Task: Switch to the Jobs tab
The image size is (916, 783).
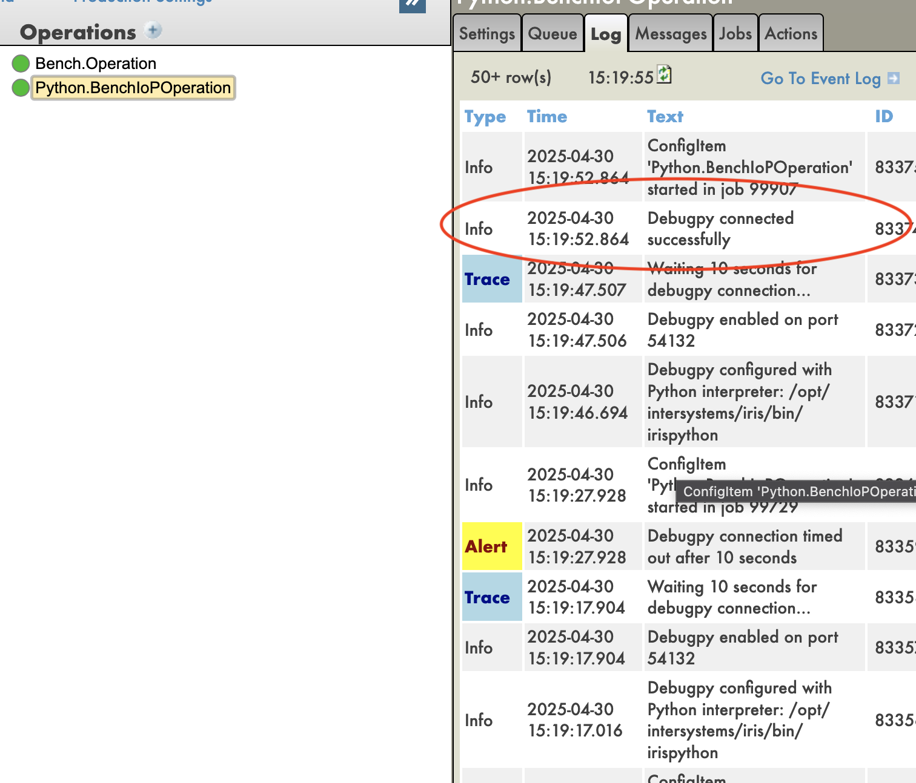Action: point(735,34)
